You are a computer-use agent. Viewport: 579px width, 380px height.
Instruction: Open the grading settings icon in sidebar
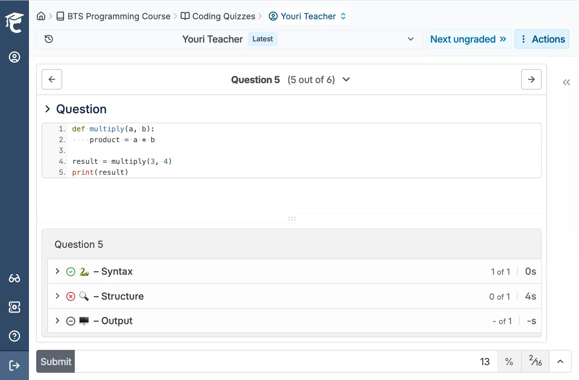click(14, 307)
